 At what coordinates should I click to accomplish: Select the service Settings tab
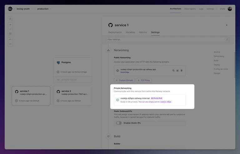tap(155, 32)
